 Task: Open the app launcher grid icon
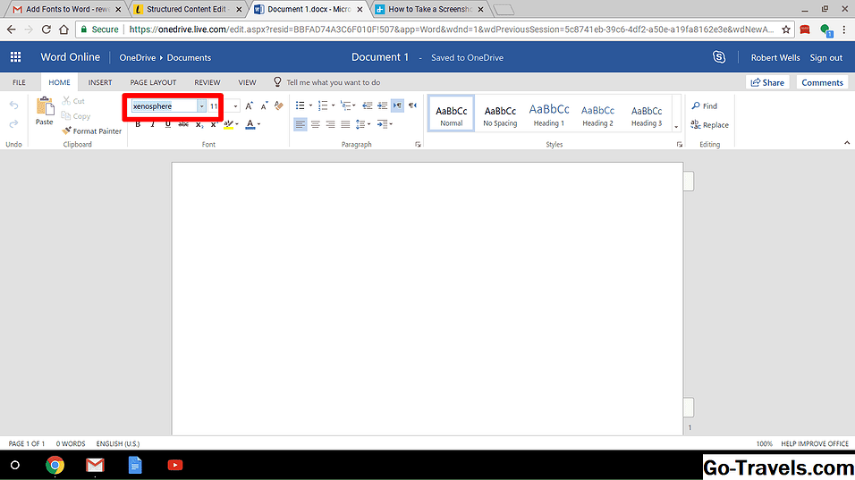15,57
